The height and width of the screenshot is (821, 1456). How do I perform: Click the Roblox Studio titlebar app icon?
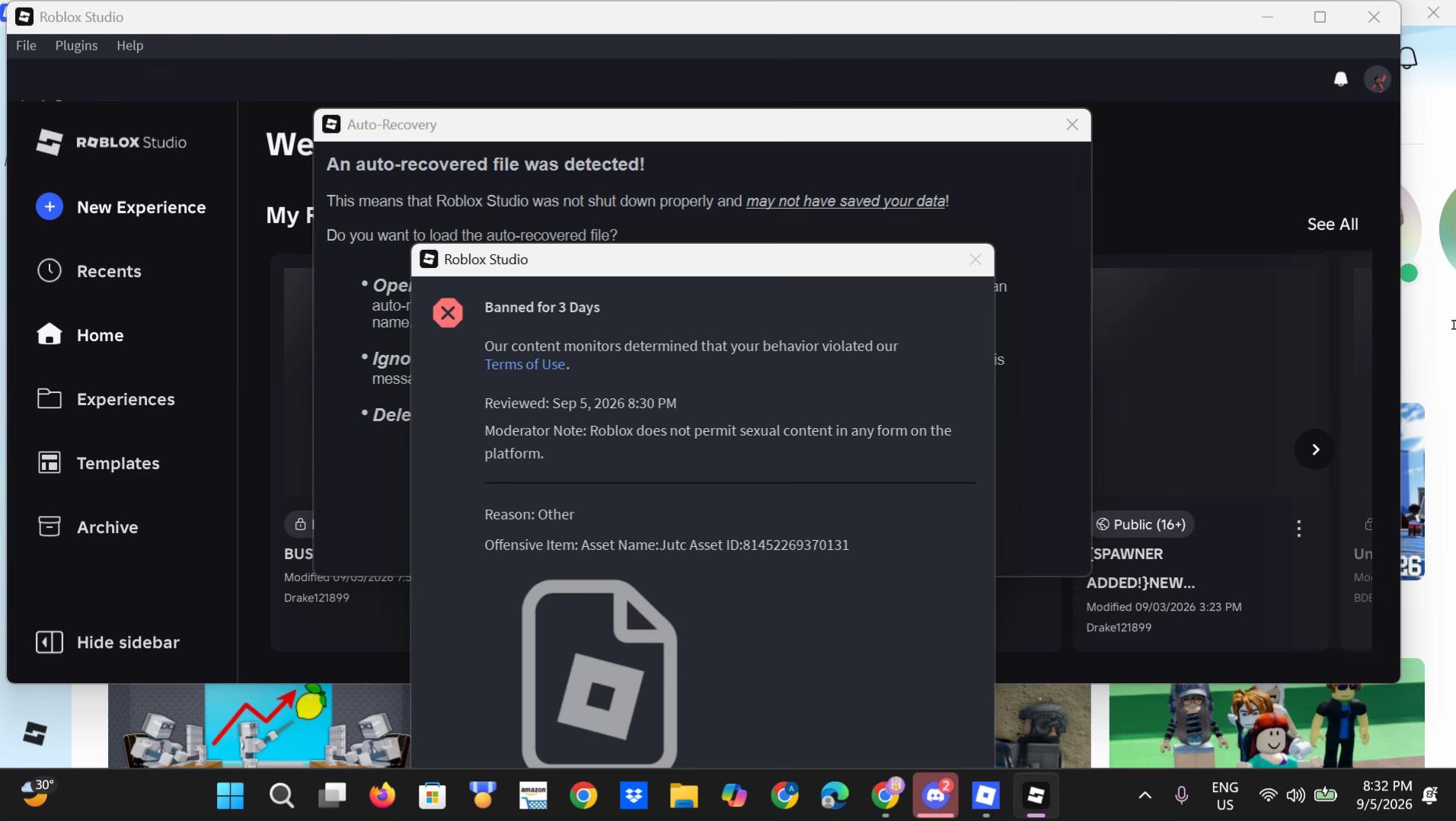[24, 17]
